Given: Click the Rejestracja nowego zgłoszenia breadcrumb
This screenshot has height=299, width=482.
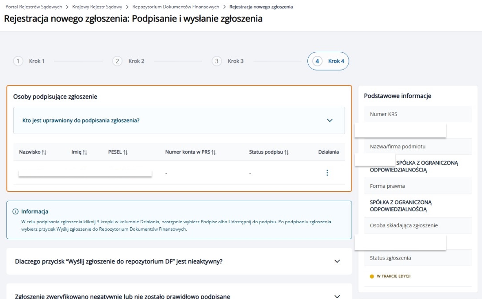Looking at the screenshot, I should (261, 7).
